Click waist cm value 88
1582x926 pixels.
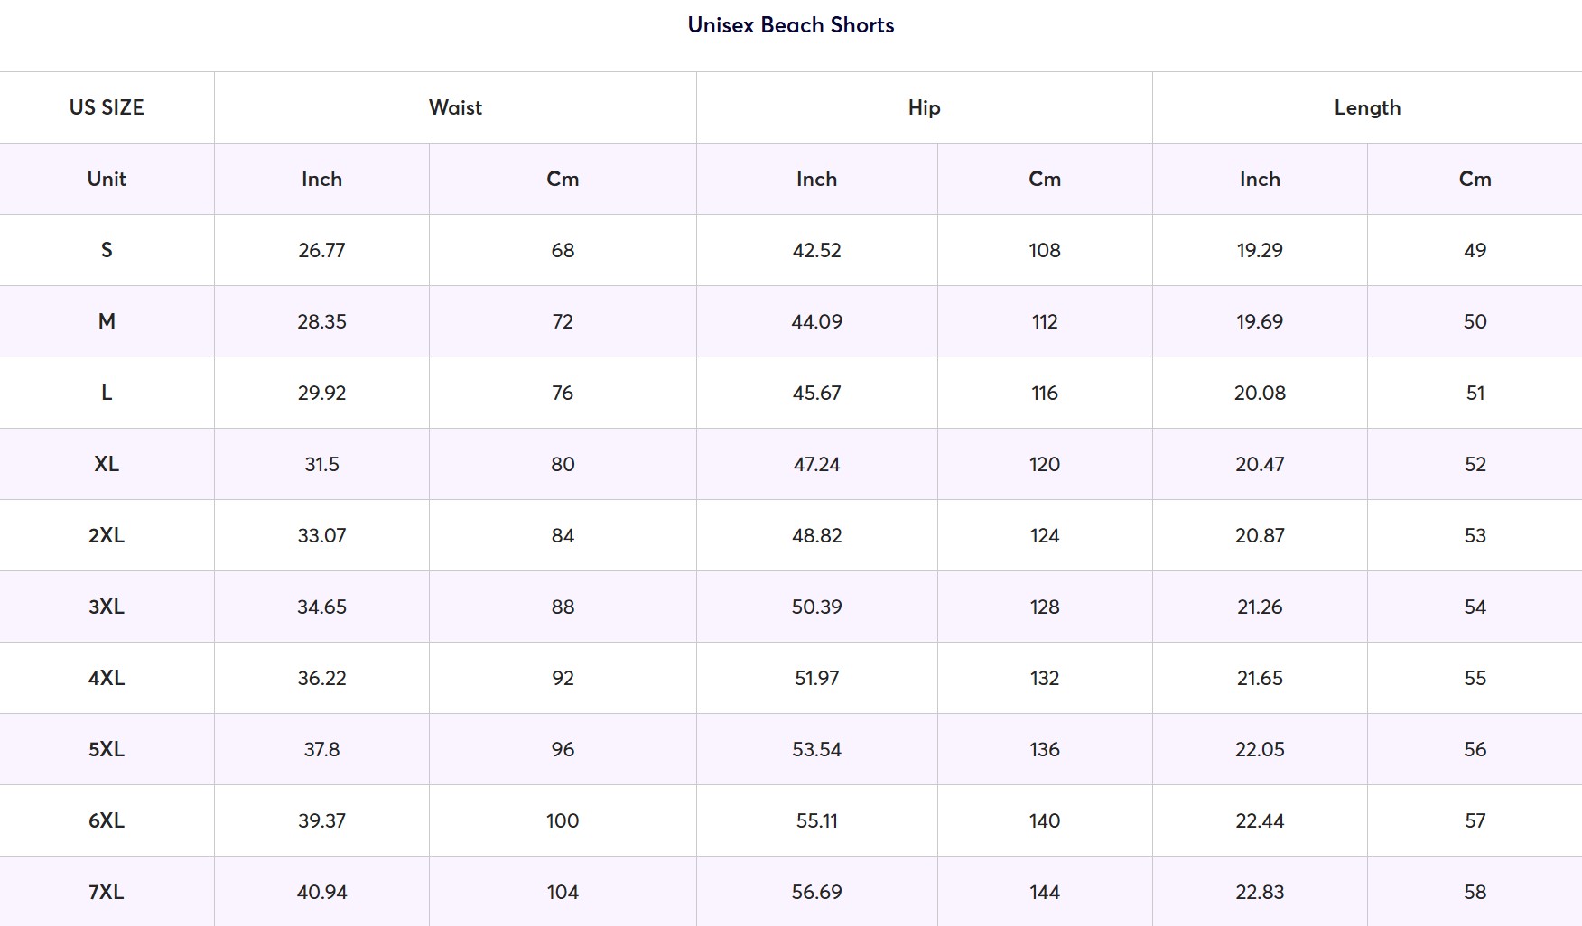[563, 607]
